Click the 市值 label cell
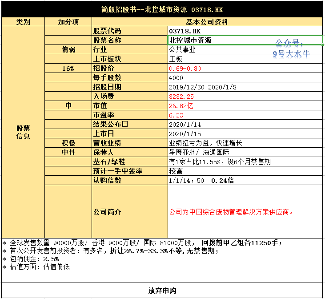 130,105
